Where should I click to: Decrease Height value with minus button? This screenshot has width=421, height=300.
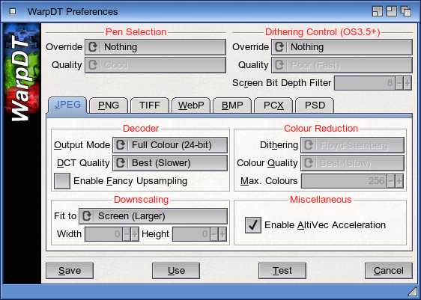pos(214,234)
